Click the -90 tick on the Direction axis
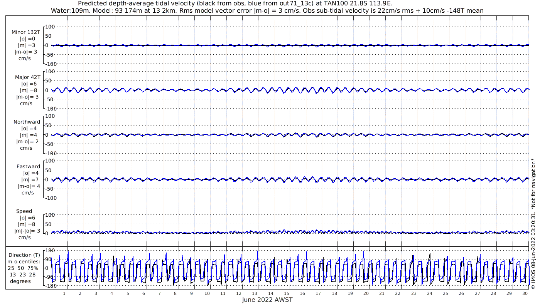The image size is (540, 308). pyautogui.click(x=49, y=277)
